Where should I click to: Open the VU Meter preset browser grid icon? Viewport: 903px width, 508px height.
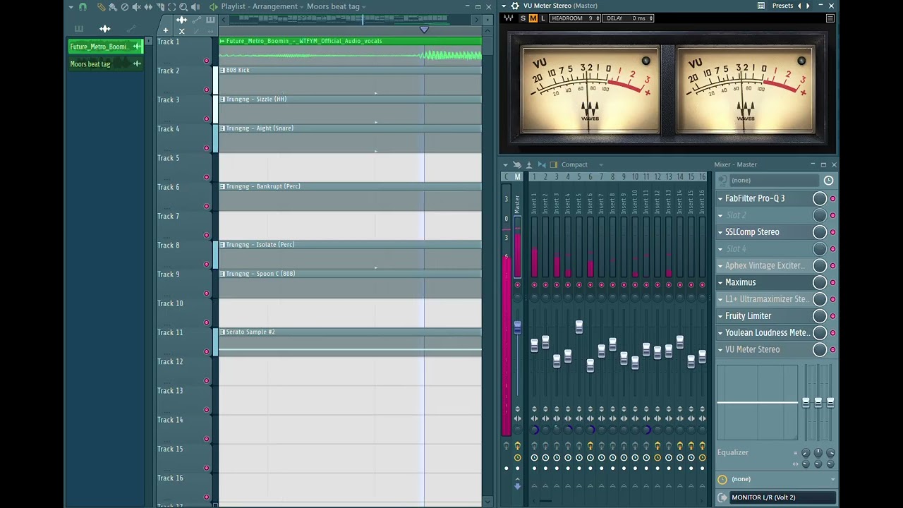pyautogui.click(x=761, y=6)
